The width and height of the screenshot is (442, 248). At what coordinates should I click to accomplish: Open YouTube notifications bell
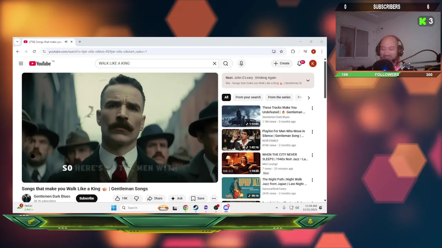point(300,63)
